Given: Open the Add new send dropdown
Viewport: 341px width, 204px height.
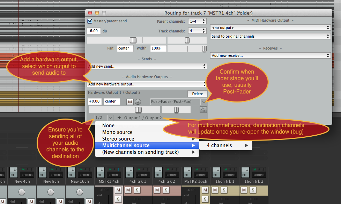Looking at the screenshot, I should point(147,66).
